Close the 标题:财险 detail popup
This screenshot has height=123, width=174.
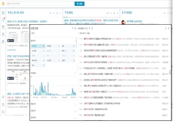point(169,28)
